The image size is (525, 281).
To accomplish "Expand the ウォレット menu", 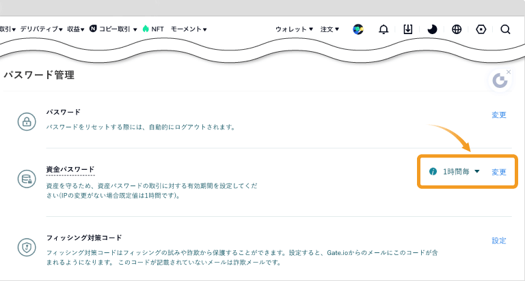I will pos(294,29).
